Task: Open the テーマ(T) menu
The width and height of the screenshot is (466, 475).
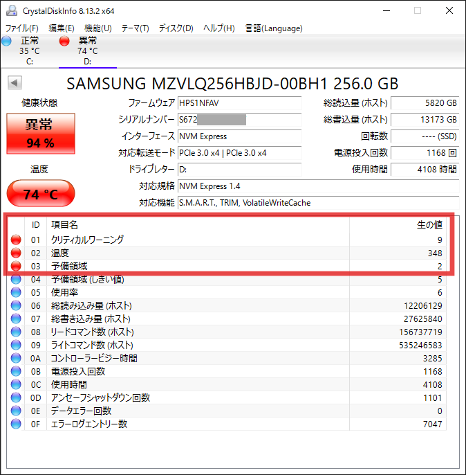Action: [x=136, y=28]
